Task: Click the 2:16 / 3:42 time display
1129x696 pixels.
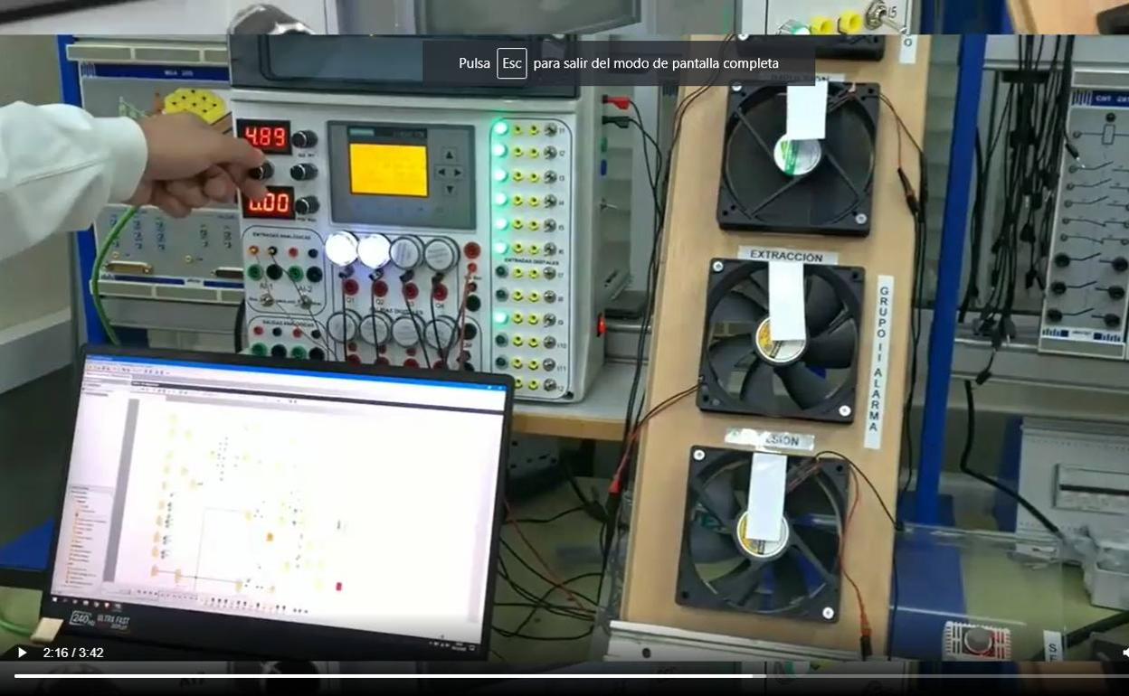Action: tap(73, 653)
